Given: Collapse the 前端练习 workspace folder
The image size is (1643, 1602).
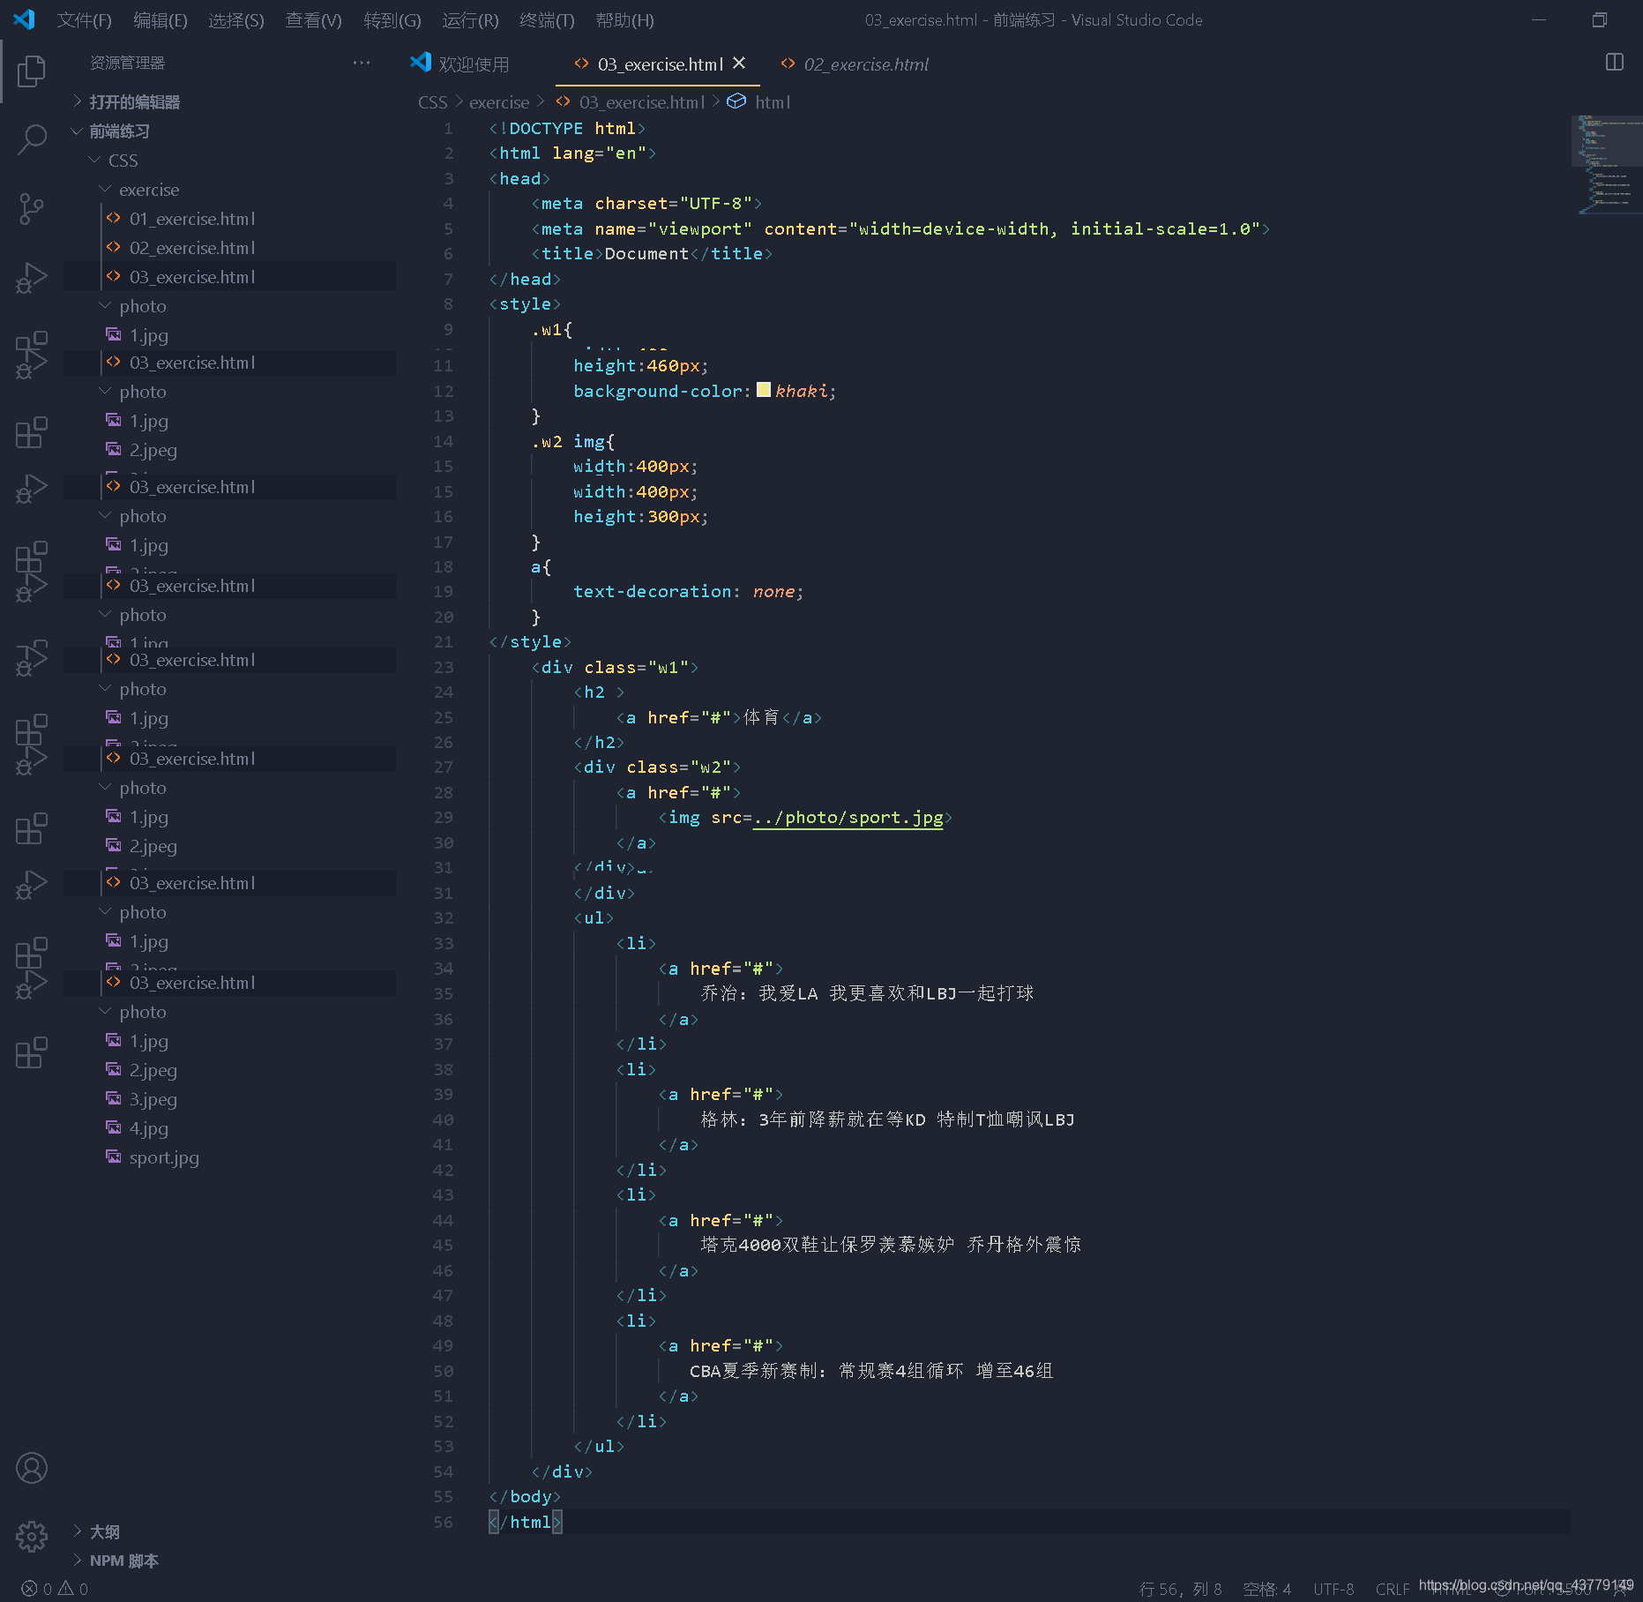Looking at the screenshot, I should tap(78, 131).
